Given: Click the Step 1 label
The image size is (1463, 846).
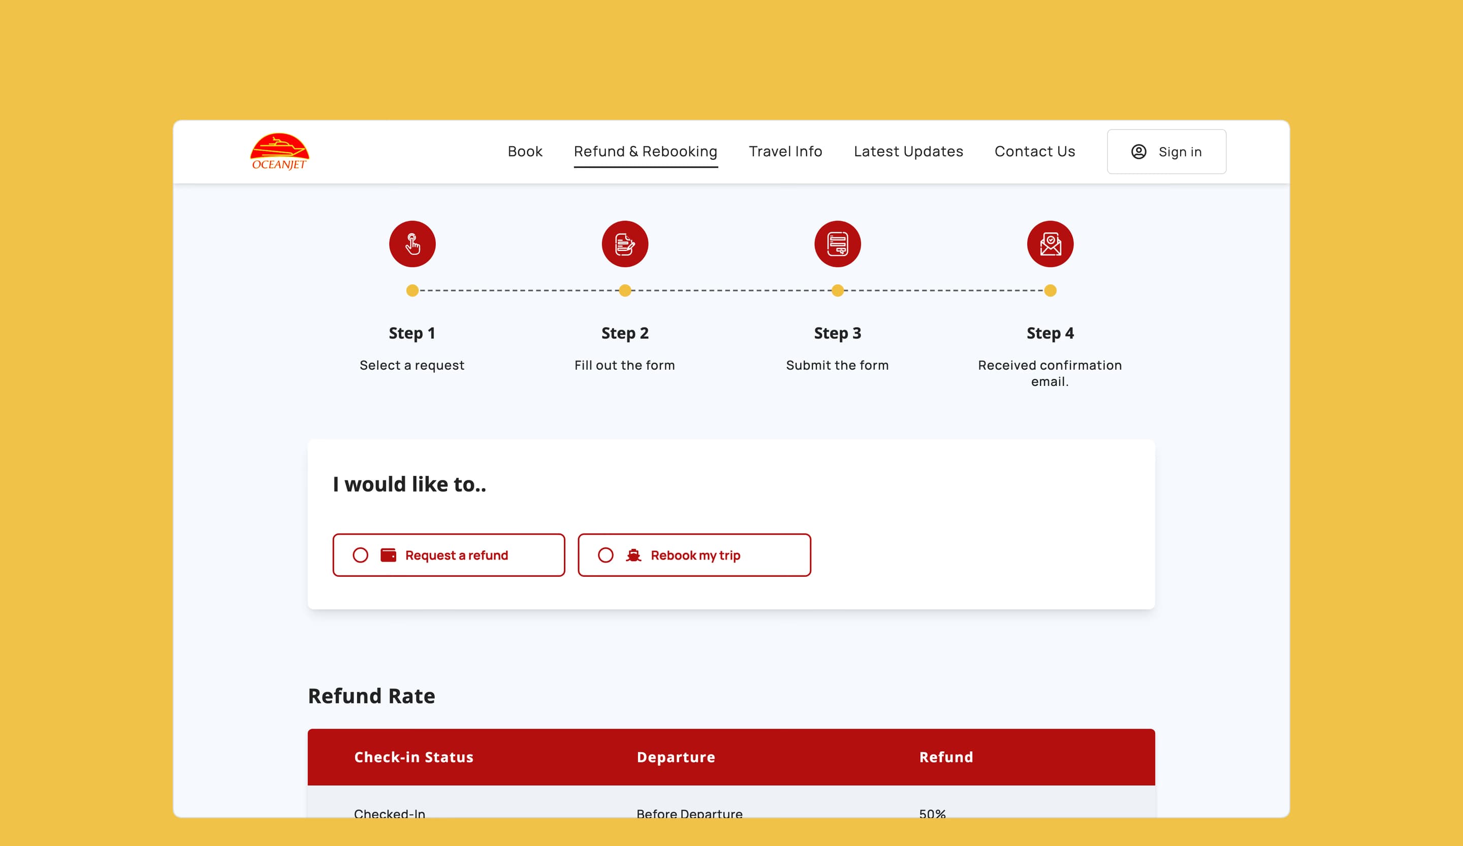Looking at the screenshot, I should pos(411,333).
